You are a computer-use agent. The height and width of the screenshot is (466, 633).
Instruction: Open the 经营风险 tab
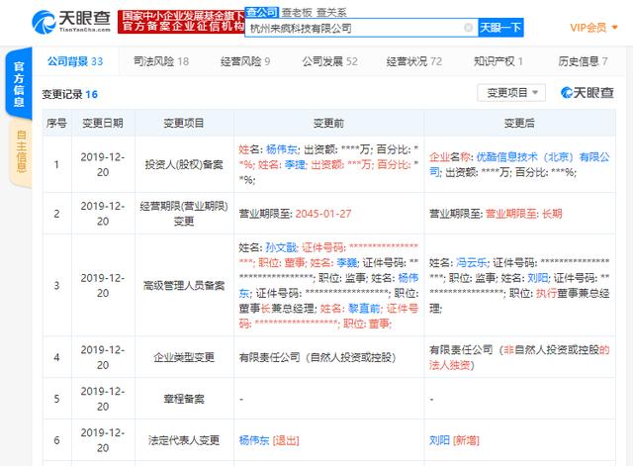(x=242, y=61)
